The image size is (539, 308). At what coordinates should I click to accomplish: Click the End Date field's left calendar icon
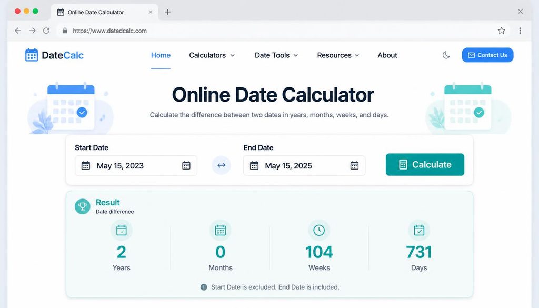pyautogui.click(x=254, y=166)
